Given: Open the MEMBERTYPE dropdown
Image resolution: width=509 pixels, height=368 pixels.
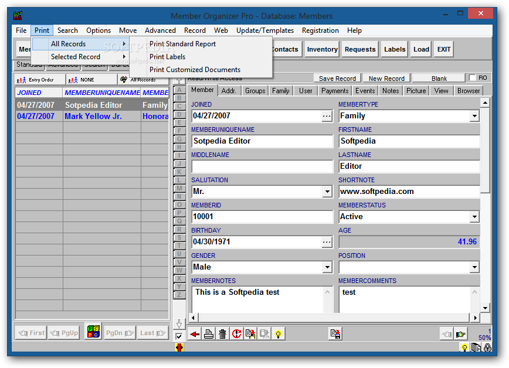Looking at the screenshot, I should click(474, 116).
